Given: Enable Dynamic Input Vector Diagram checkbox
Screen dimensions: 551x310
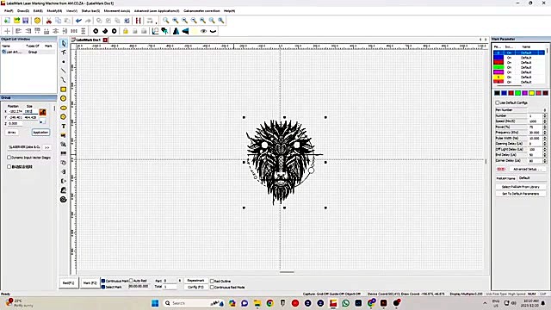Looking at the screenshot, I should coord(9,158).
